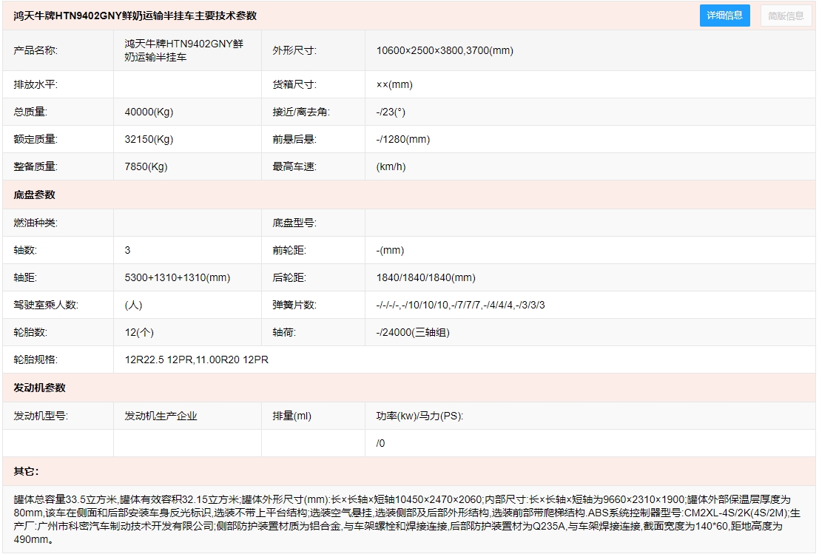Click the 功率(kw)/马力(PS) column header
Screen dimensions: 819x557
coord(419,416)
